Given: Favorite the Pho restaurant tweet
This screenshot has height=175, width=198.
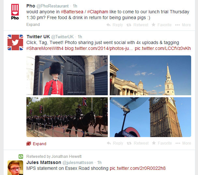Looking at the screenshot, I should coord(162,25).
